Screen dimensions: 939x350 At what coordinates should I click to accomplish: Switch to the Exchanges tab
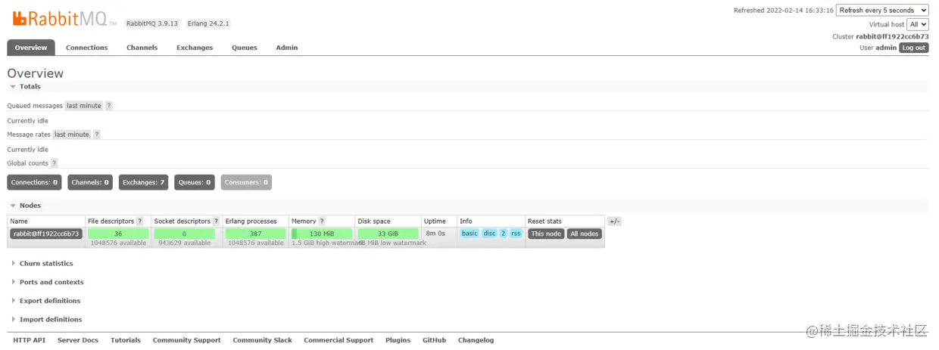click(x=195, y=48)
